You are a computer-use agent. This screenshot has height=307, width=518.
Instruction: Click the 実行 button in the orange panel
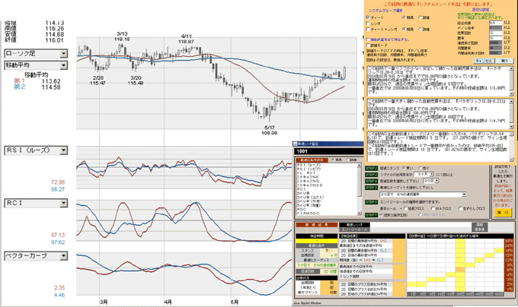[x=504, y=61]
